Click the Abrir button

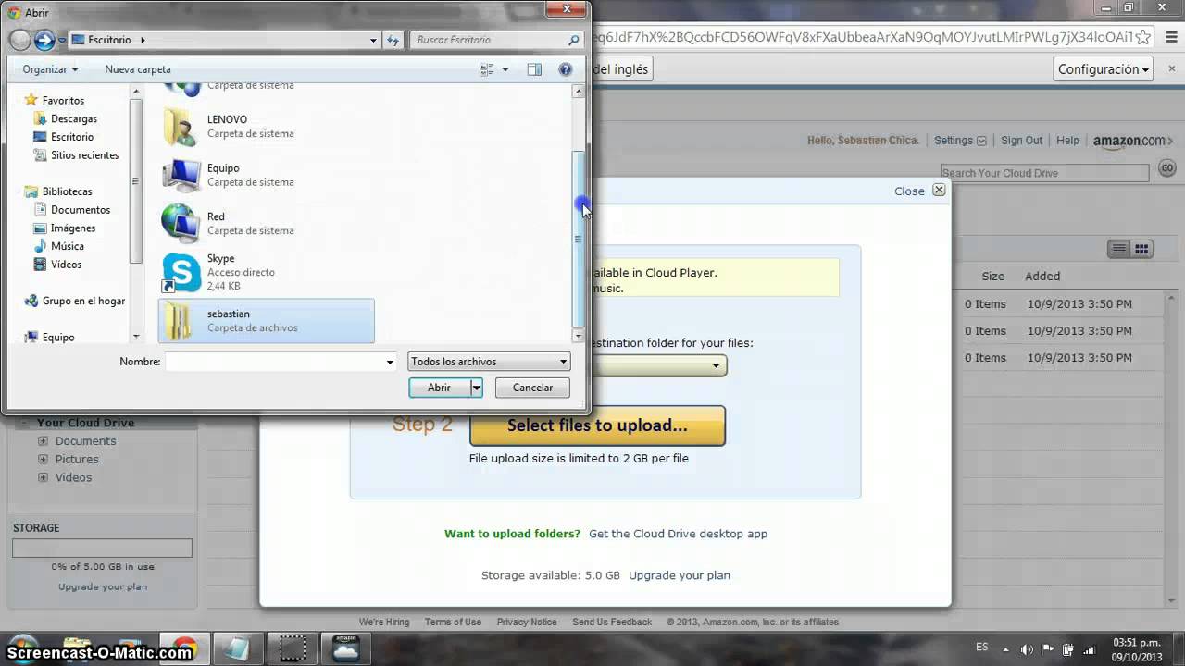[x=440, y=388]
